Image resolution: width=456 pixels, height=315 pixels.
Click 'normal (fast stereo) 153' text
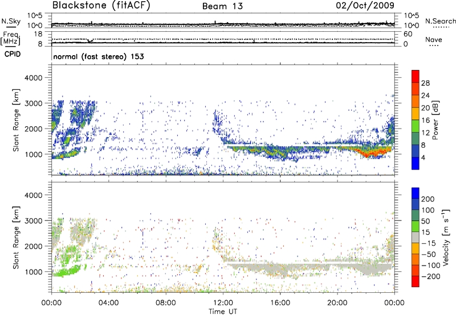point(99,56)
